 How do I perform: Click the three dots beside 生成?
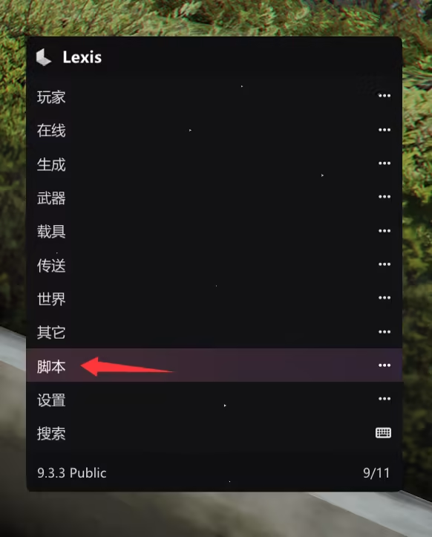384,163
